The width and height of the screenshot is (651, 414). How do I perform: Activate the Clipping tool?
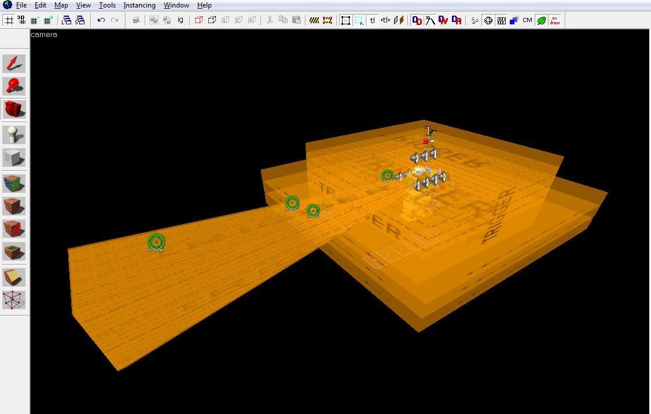coord(14,277)
